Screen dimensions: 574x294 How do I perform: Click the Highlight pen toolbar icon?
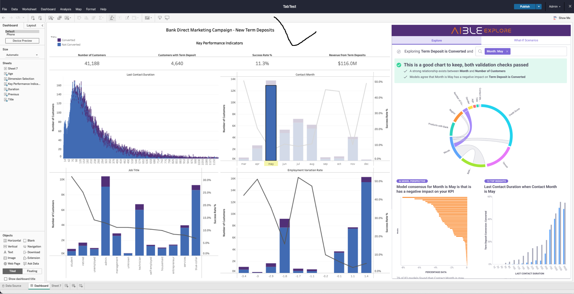[x=112, y=18]
